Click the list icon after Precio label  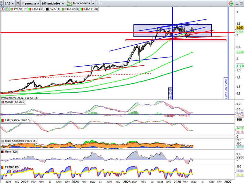point(25,9)
